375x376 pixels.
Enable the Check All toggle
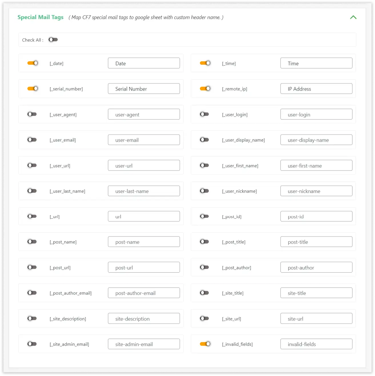(53, 40)
